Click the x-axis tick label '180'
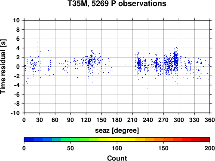The width and height of the screenshot is (215, 161). (117, 120)
